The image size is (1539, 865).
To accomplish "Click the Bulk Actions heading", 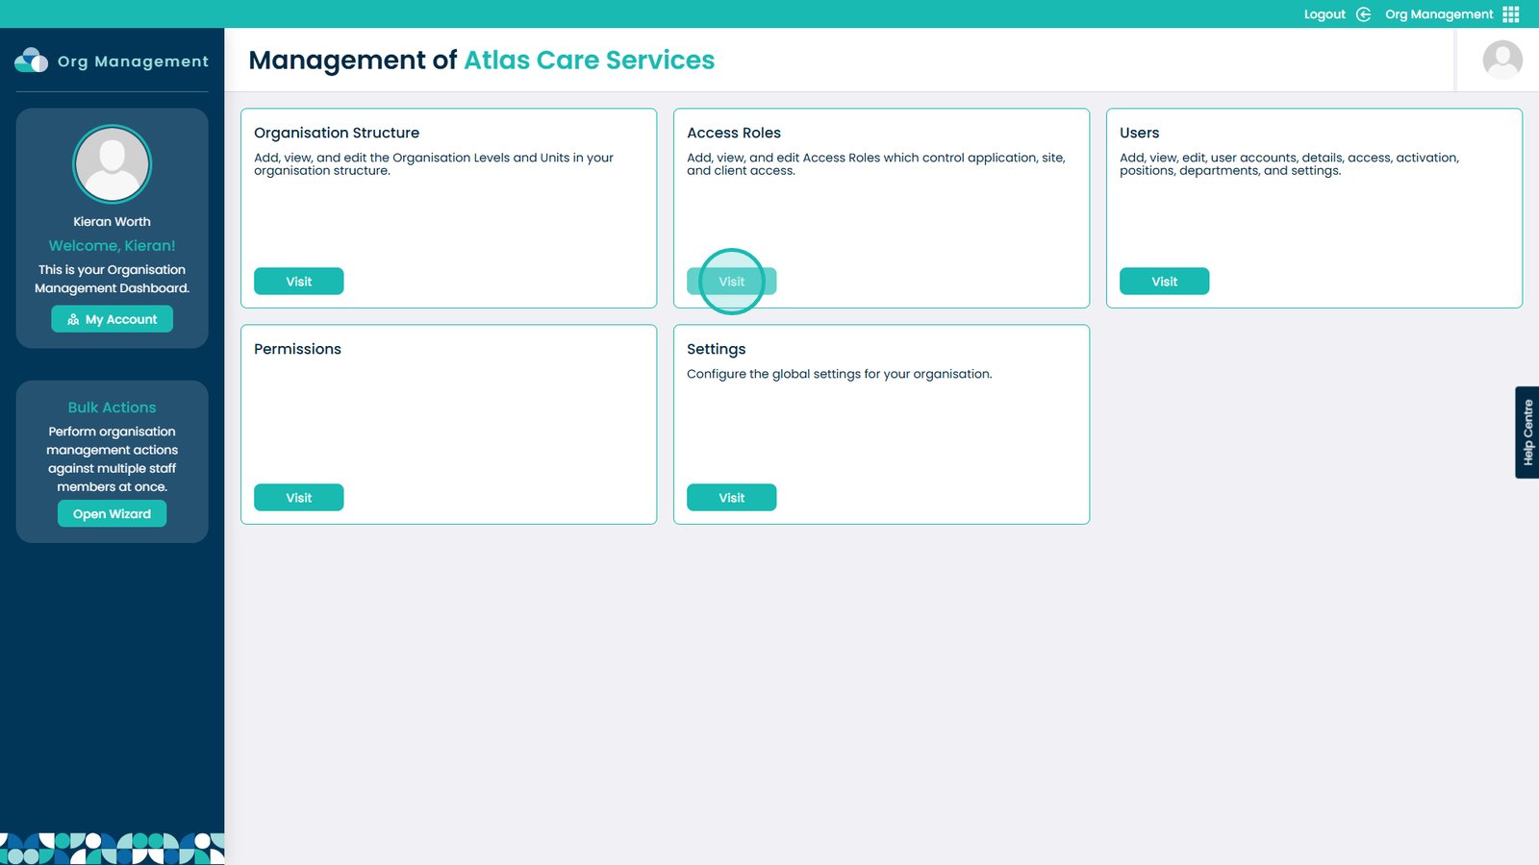I will 112,408.
